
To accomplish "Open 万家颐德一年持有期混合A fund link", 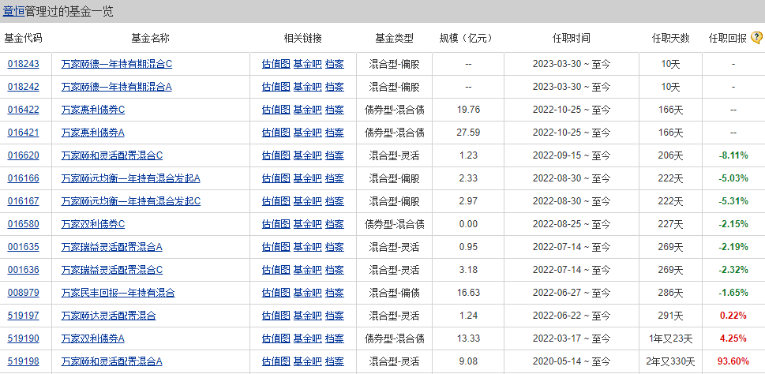I will [117, 87].
